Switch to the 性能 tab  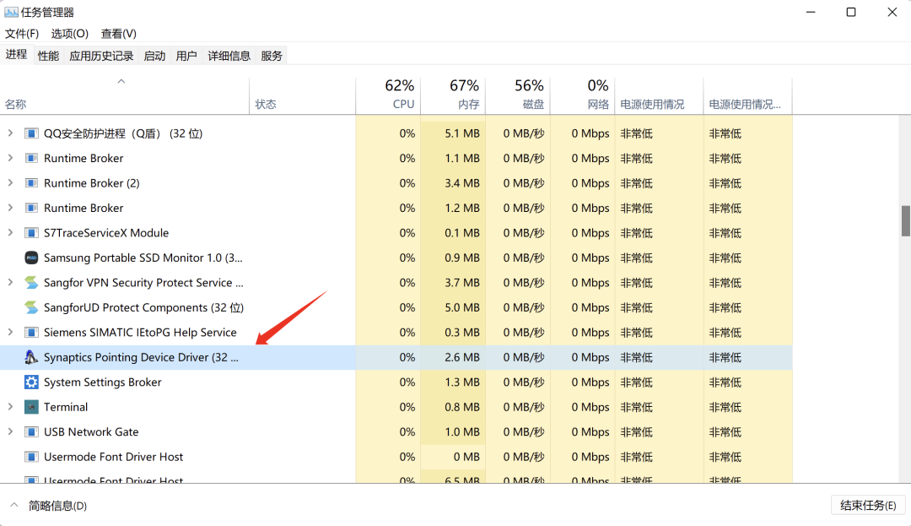tap(48, 56)
